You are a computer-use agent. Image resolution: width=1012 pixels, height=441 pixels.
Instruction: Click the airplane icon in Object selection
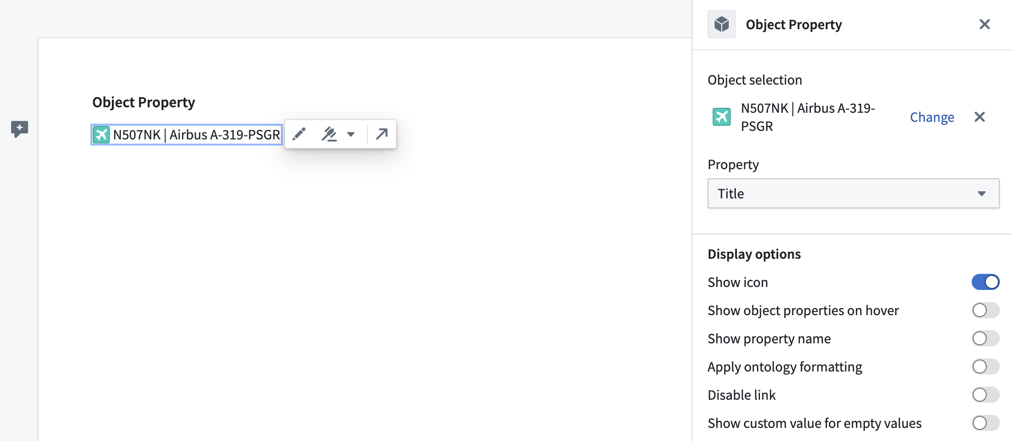coord(722,117)
